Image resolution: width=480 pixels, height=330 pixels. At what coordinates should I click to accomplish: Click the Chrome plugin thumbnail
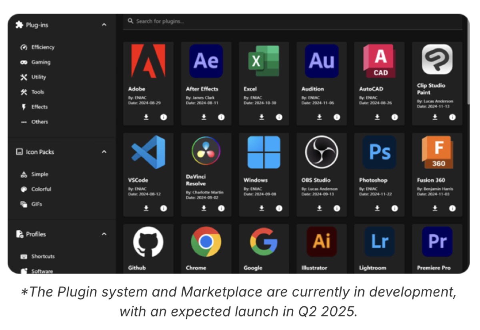[x=206, y=242]
